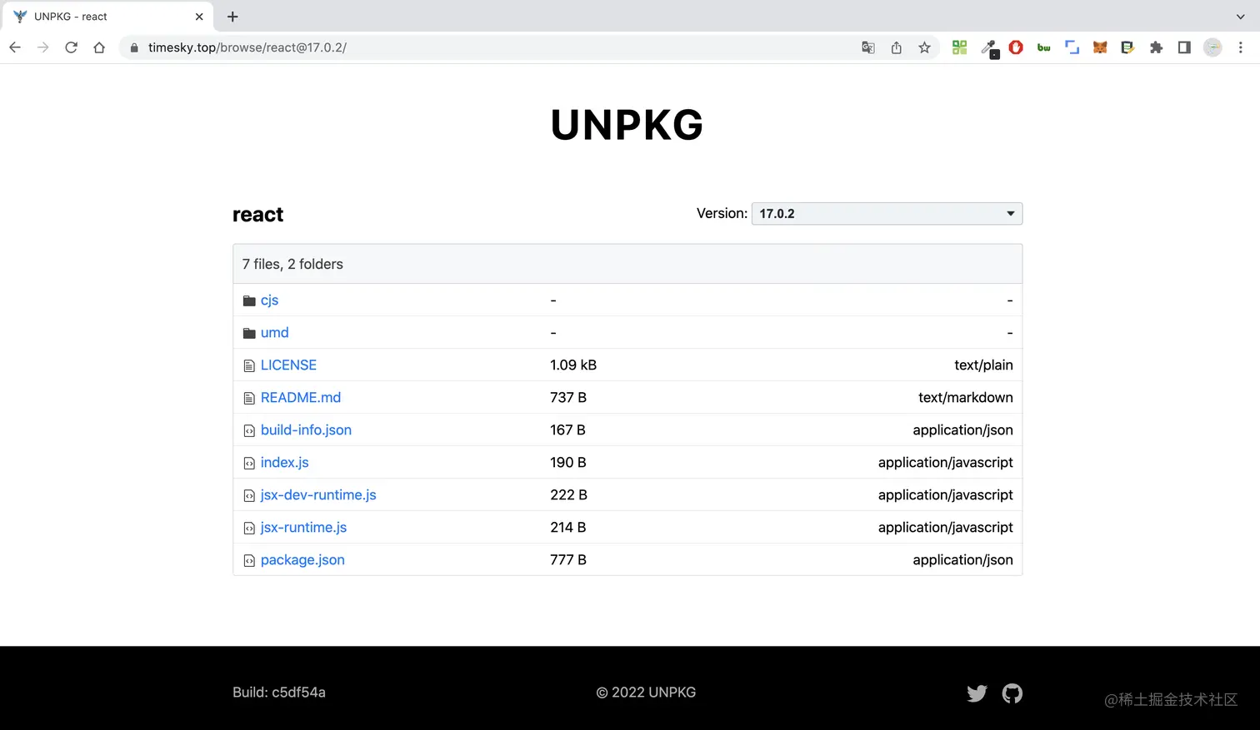
Task: Reload the page with the refresh icon
Action: (x=71, y=47)
